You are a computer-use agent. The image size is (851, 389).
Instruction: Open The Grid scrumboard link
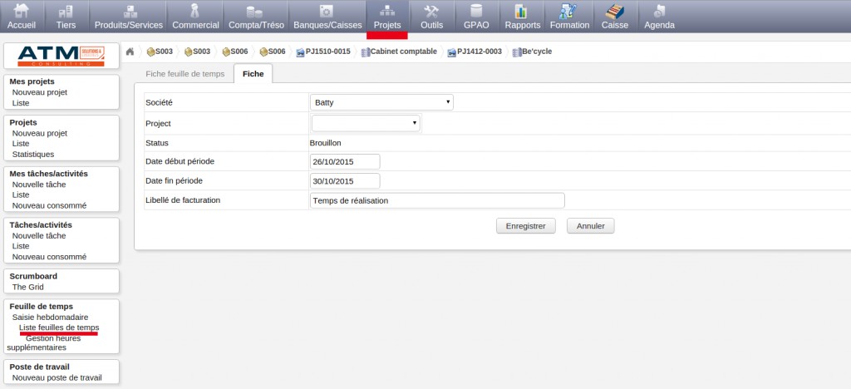click(27, 287)
